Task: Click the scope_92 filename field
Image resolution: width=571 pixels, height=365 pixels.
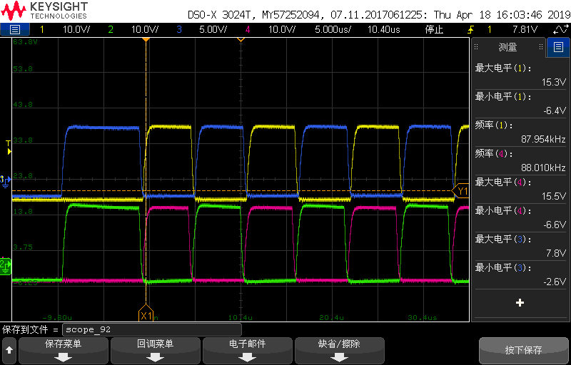Action: click(152, 330)
